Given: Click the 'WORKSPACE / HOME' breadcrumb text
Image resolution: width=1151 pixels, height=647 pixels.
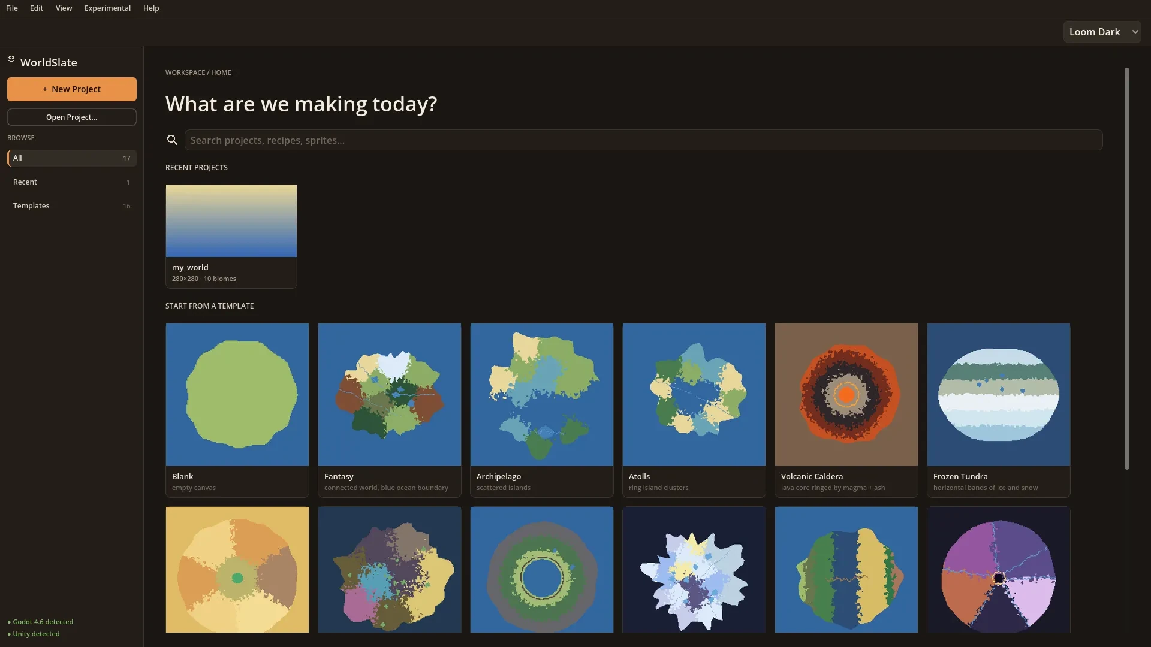Looking at the screenshot, I should pyautogui.click(x=198, y=72).
